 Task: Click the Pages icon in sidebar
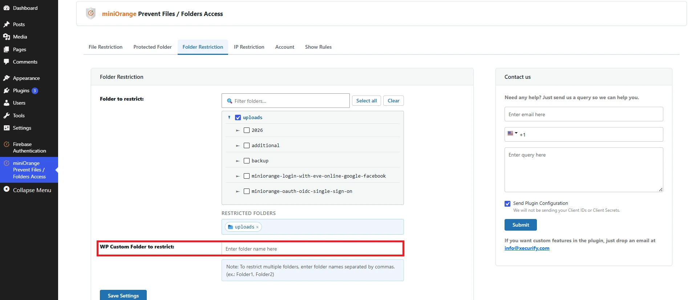(x=7, y=49)
